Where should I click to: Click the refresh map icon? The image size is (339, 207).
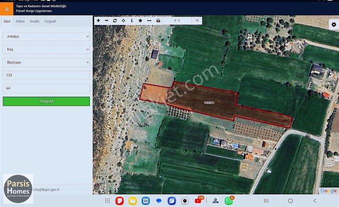coord(115,20)
